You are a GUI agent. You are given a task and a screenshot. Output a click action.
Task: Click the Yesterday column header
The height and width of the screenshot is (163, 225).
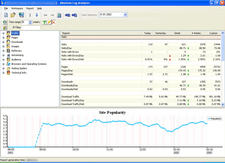(161, 33)
